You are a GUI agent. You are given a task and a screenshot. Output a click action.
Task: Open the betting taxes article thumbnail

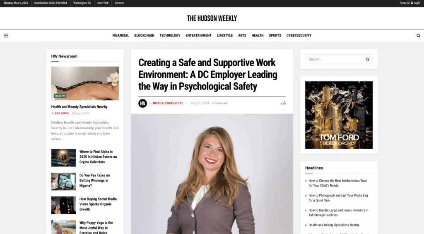[x=63, y=181]
